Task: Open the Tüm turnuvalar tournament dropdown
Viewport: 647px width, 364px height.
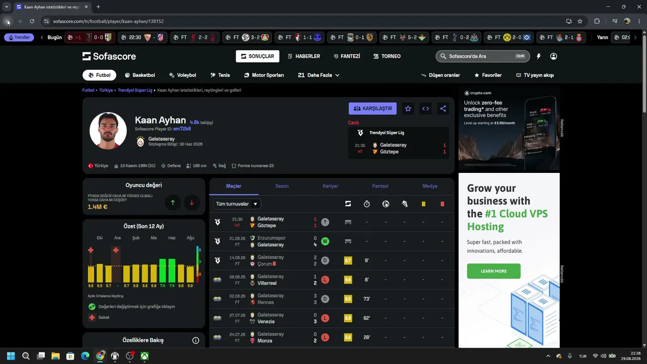Action: pos(237,204)
